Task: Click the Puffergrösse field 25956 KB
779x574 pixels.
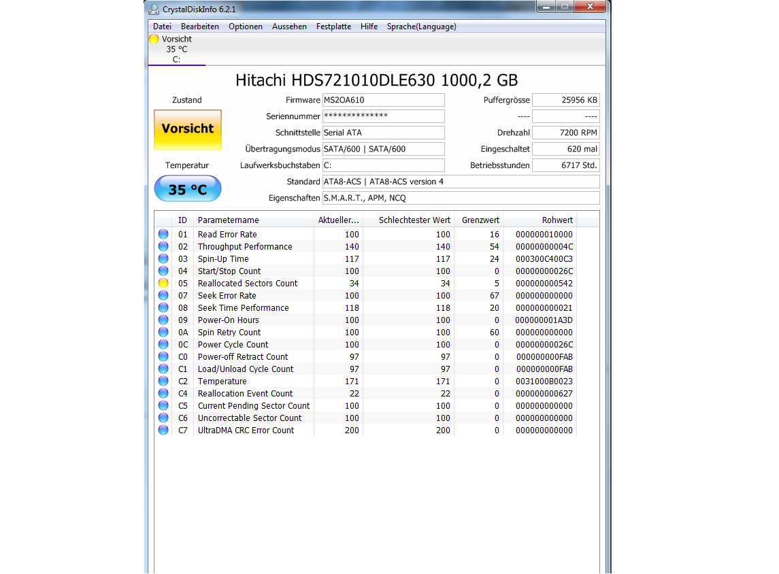Action: click(566, 100)
